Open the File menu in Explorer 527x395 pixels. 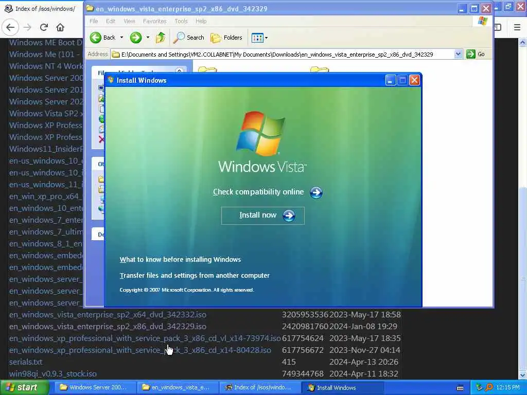94,21
